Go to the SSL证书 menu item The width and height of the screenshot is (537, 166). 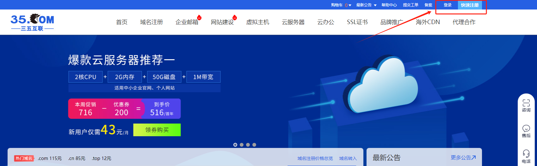tap(357, 22)
